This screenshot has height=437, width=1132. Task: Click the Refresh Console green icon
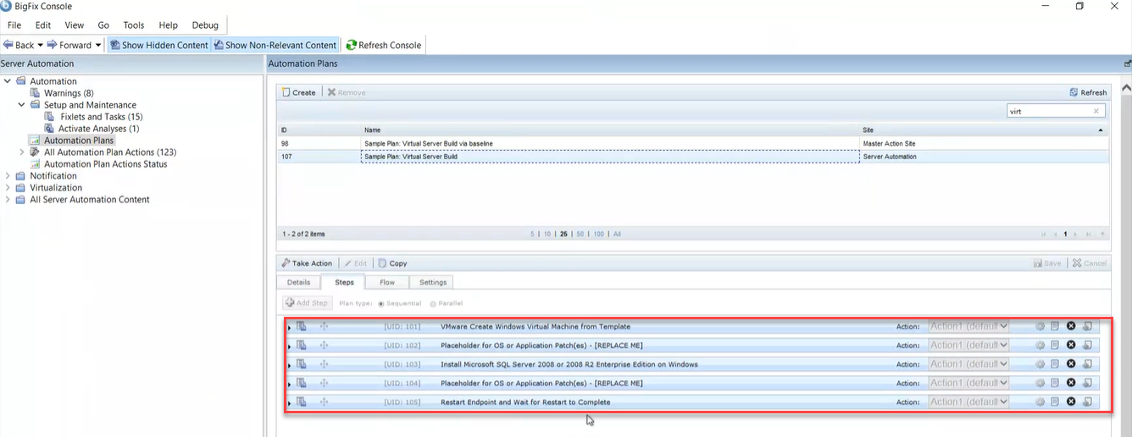351,45
